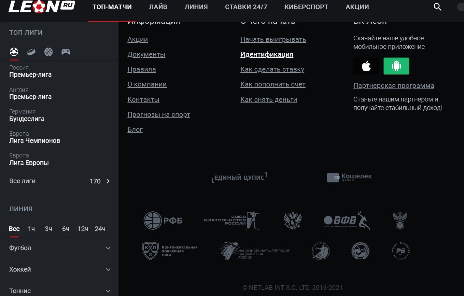
Task: Click the Национальная федерация бадминтона logo
Action: point(255,251)
